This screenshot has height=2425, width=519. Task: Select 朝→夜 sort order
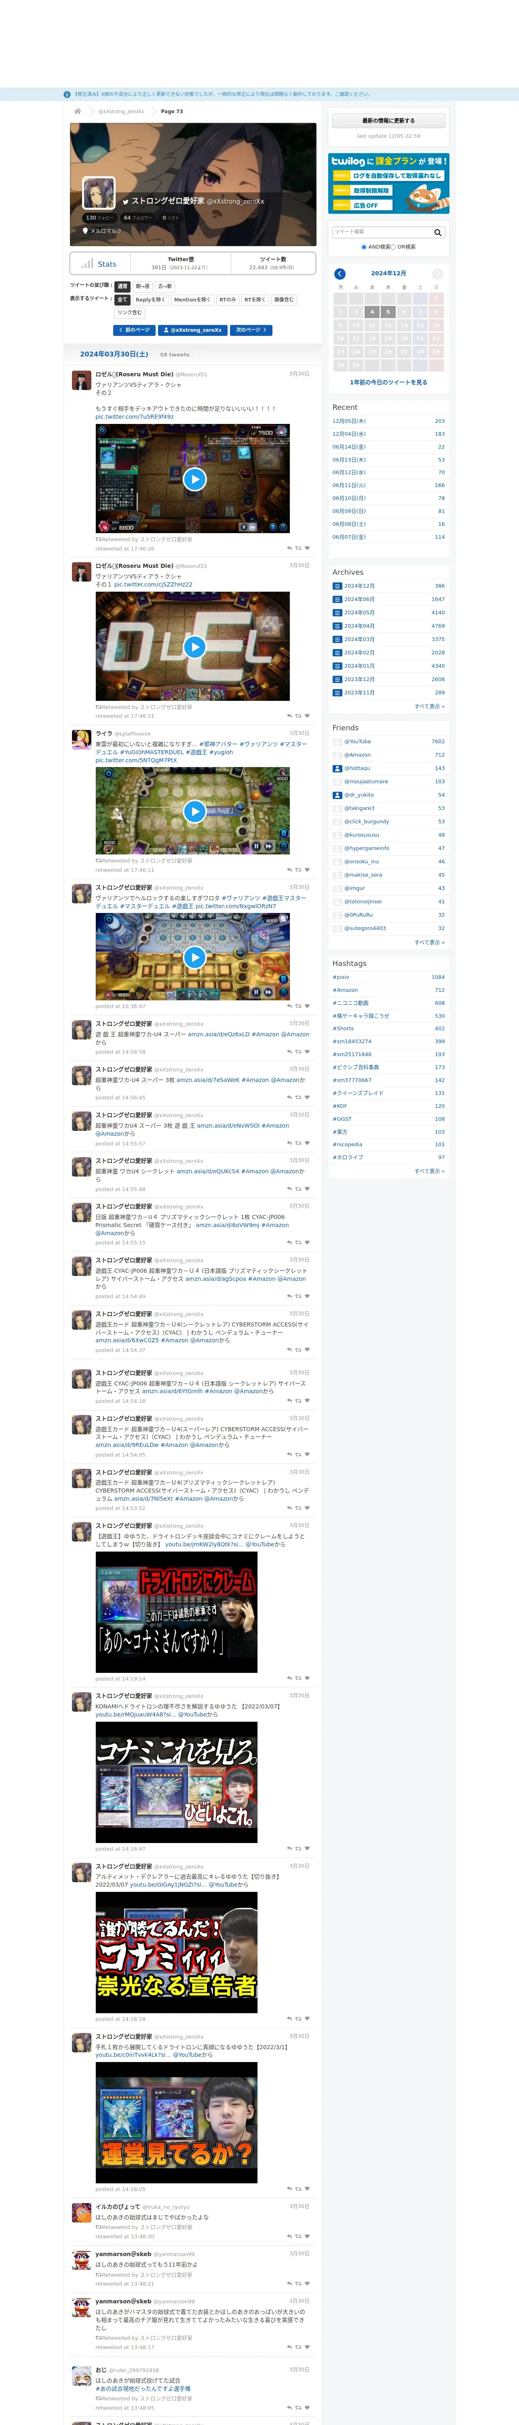click(142, 286)
